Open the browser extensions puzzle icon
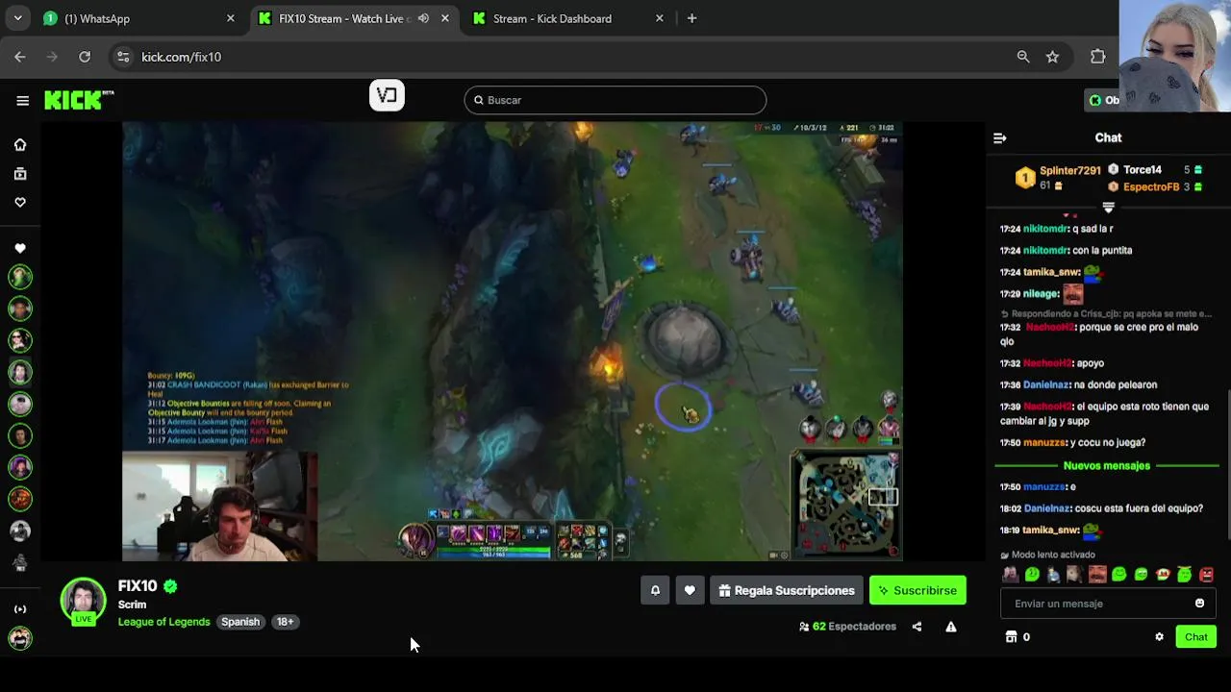The height and width of the screenshot is (692, 1231). click(x=1097, y=57)
